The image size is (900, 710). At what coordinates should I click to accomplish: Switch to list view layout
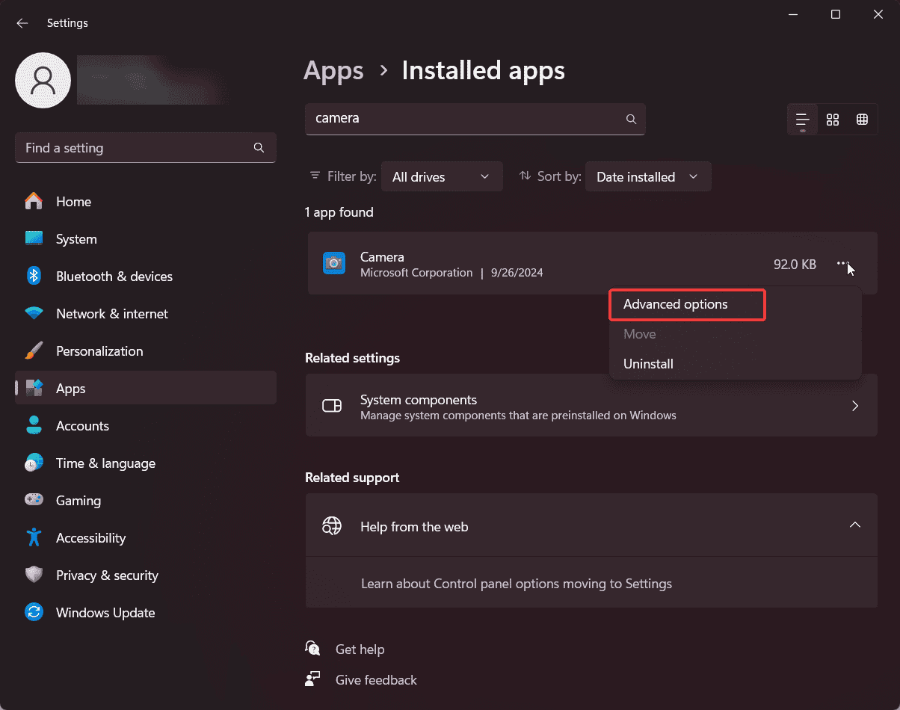pos(803,120)
